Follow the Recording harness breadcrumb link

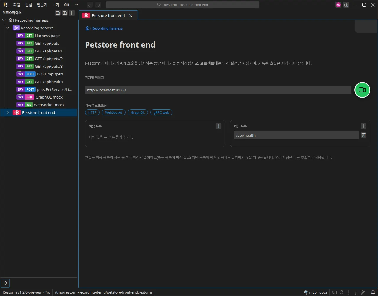(x=107, y=28)
